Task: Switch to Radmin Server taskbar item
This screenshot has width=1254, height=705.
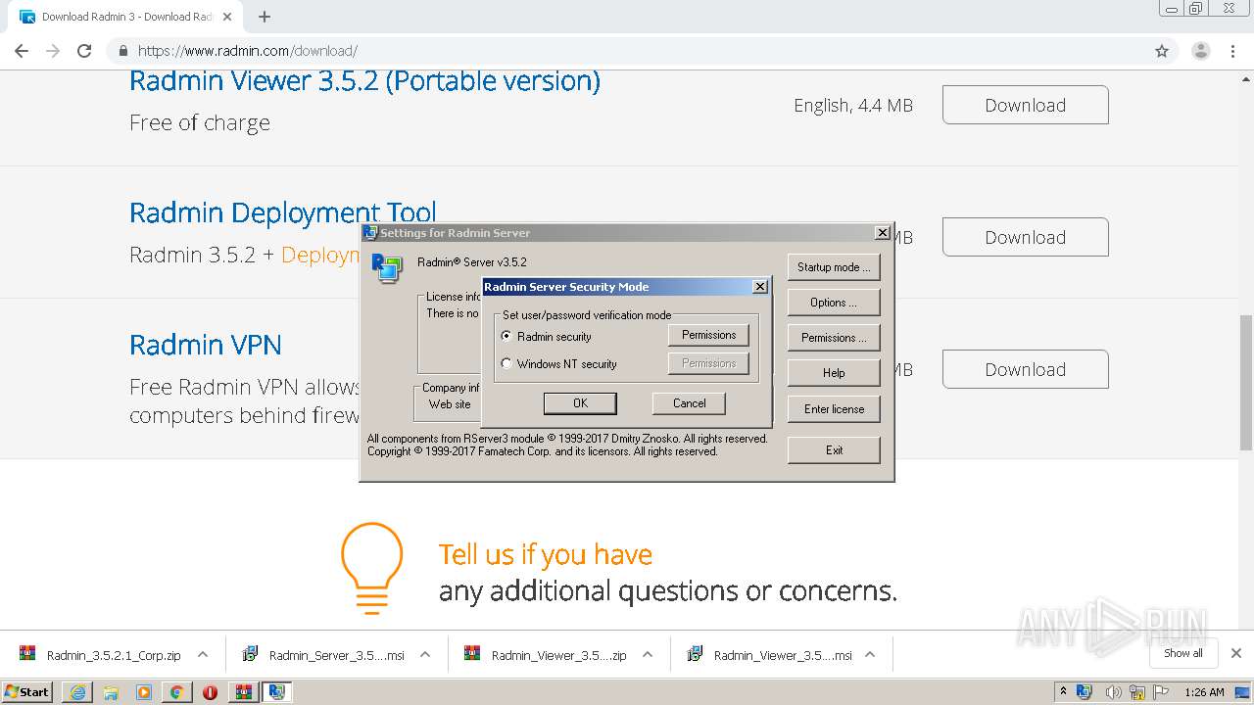Action: (277, 692)
